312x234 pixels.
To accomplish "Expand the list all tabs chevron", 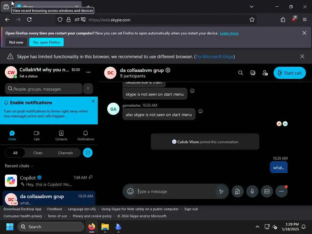I will (251, 7).
